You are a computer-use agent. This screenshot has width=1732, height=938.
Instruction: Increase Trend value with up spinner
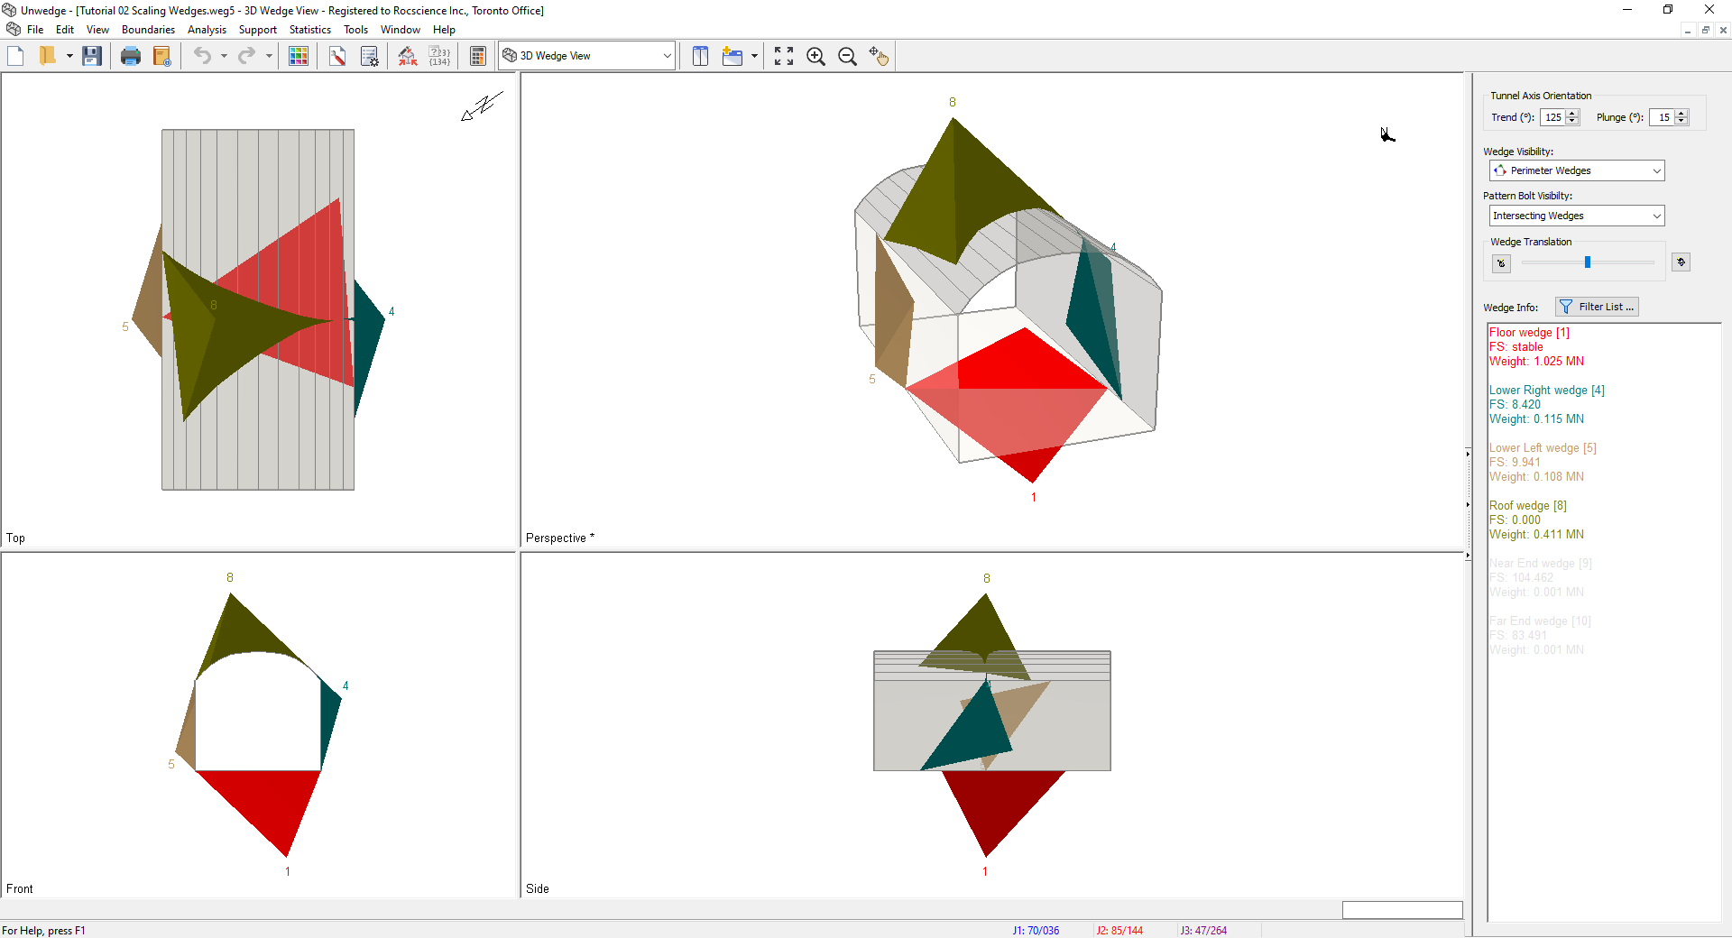click(x=1573, y=114)
